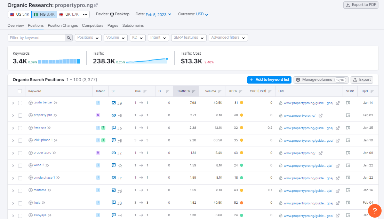384x219 pixels.
Task: Click the Export to PDF button
Action: pos(361,5)
